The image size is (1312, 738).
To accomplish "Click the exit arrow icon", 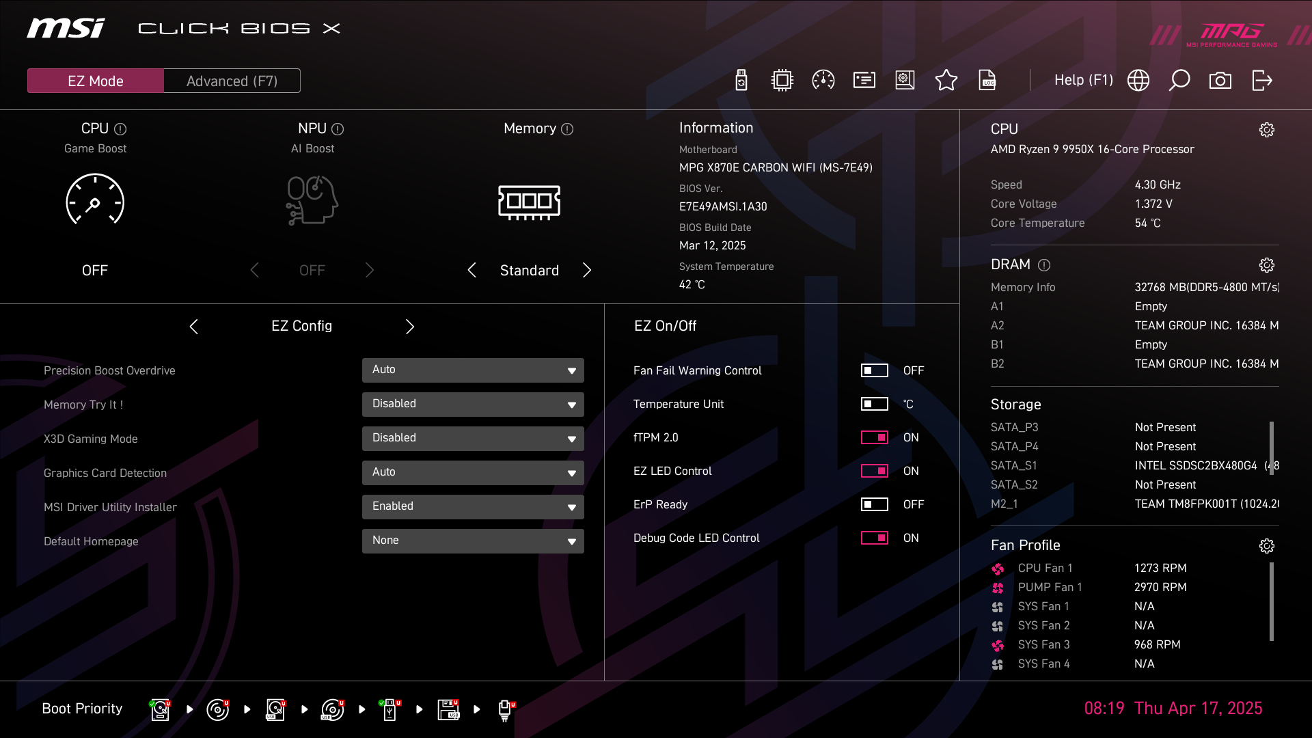I will [x=1261, y=81].
